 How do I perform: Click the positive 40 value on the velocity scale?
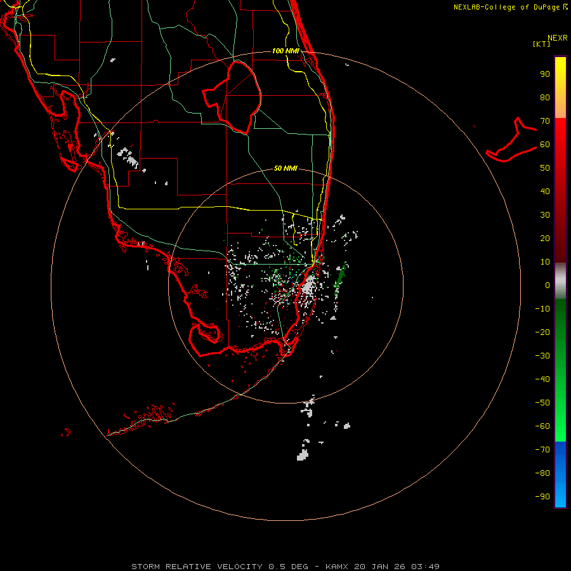(545, 191)
